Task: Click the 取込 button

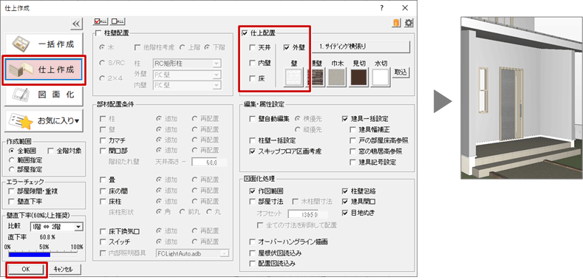Action: click(401, 72)
